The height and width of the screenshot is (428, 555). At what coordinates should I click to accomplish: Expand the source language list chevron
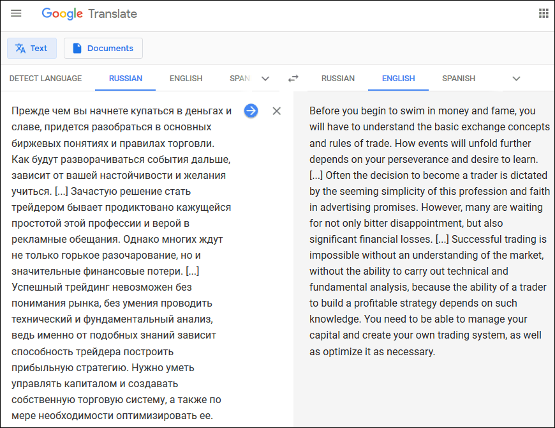tap(265, 79)
